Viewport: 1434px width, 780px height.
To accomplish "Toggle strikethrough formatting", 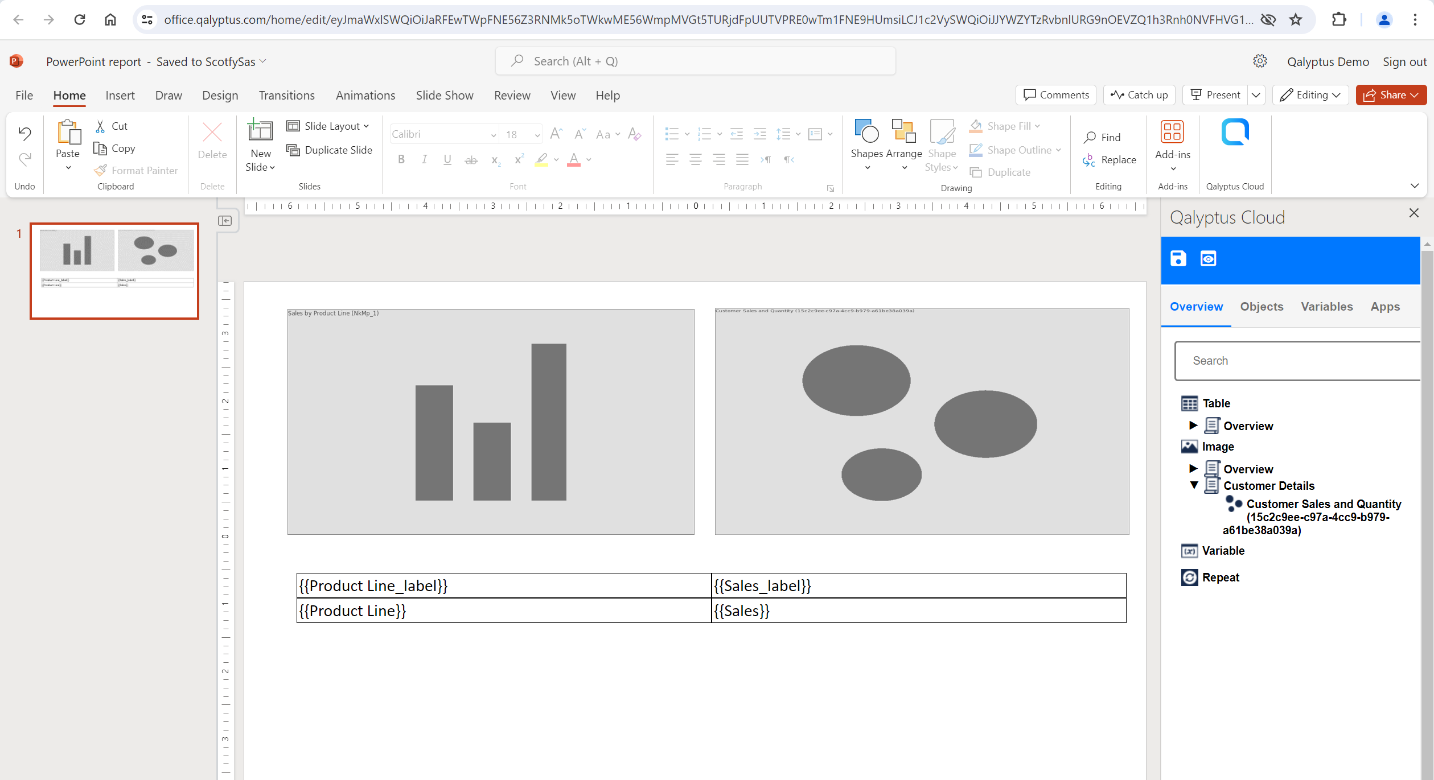I will tap(471, 159).
